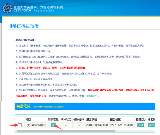Click the 候补操作 column header
The image size is (160, 135).
point(79,119)
